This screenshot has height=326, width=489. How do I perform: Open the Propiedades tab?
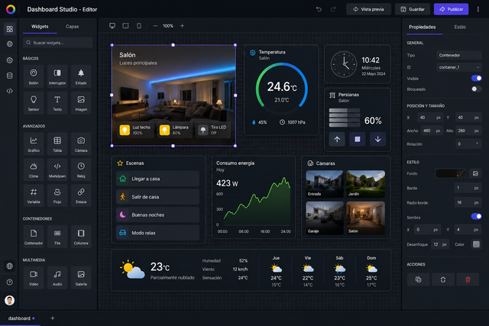(x=423, y=27)
